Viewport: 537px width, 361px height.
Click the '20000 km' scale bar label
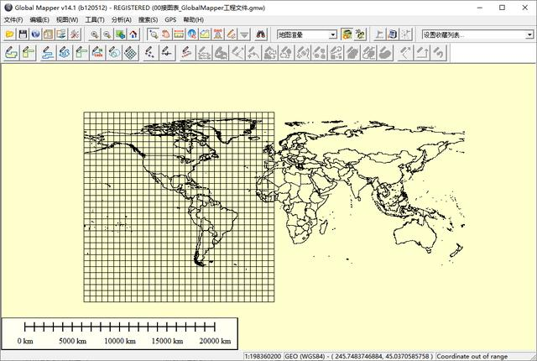coord(215,341)
